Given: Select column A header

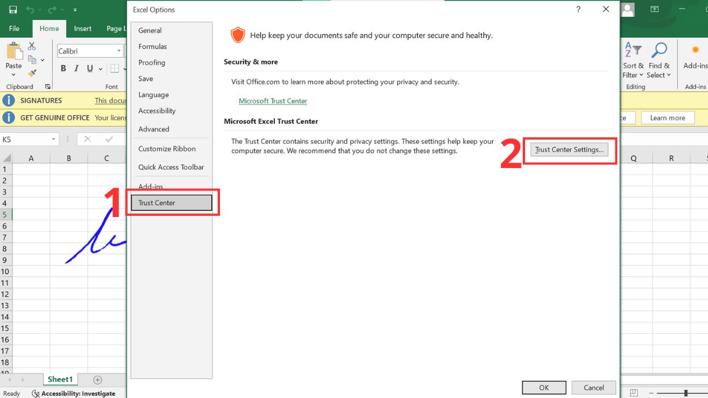Looking at the screenshot, I should (31, 158).
